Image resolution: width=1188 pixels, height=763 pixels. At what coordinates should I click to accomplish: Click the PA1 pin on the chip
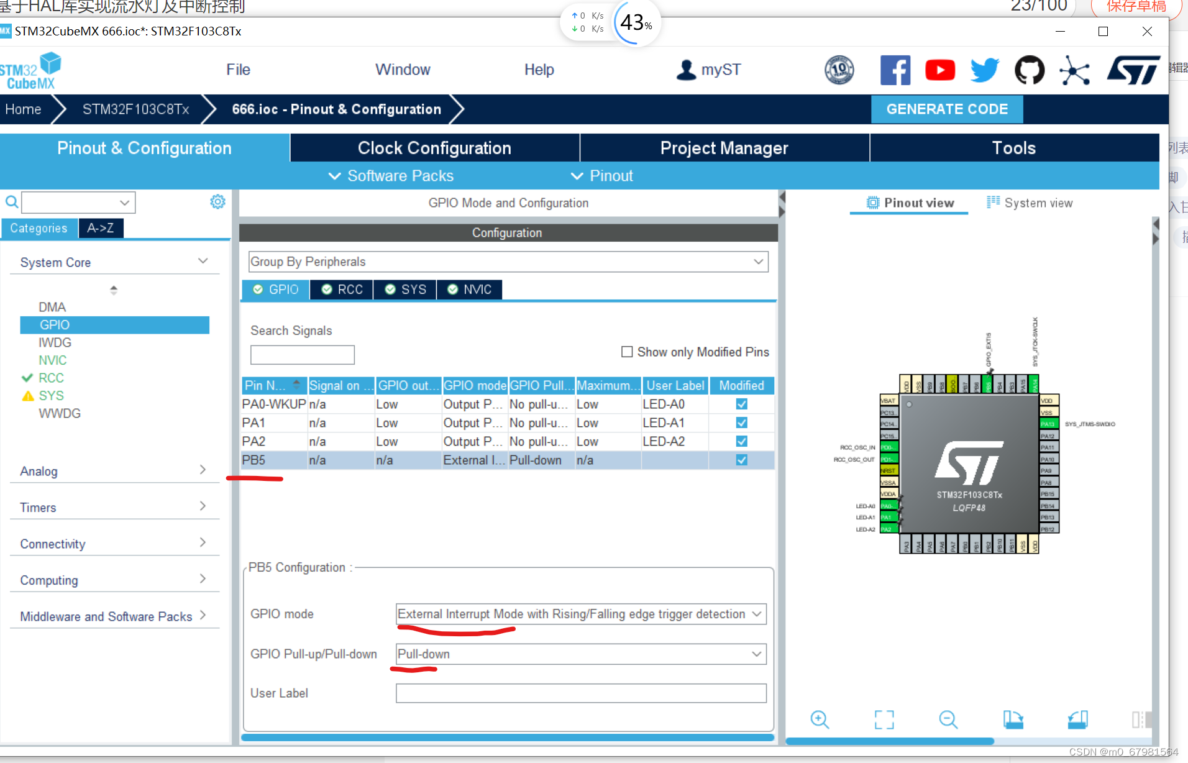click(889, 517)
